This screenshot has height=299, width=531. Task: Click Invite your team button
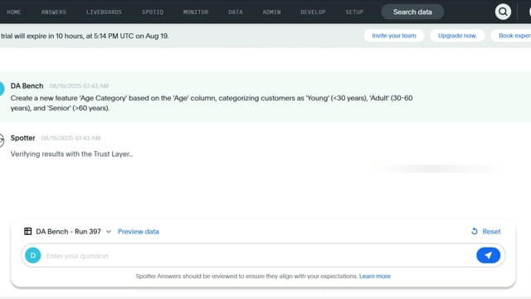(x=394, y=36)
